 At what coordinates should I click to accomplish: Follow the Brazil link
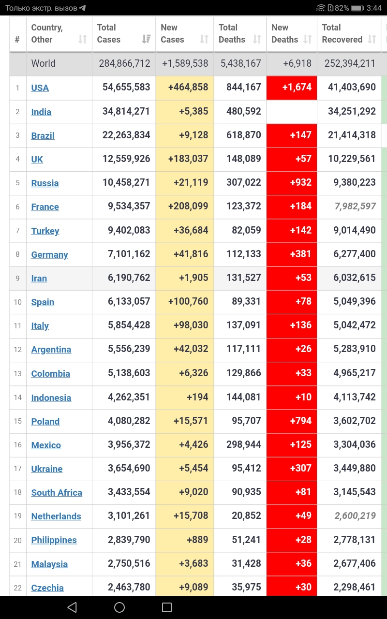[43, 136]
